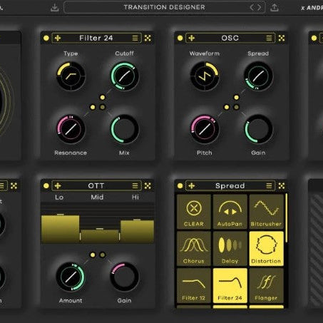Click dice icon of left cut-off module
The image size is (323, 323).
click(x=14, y=186)
